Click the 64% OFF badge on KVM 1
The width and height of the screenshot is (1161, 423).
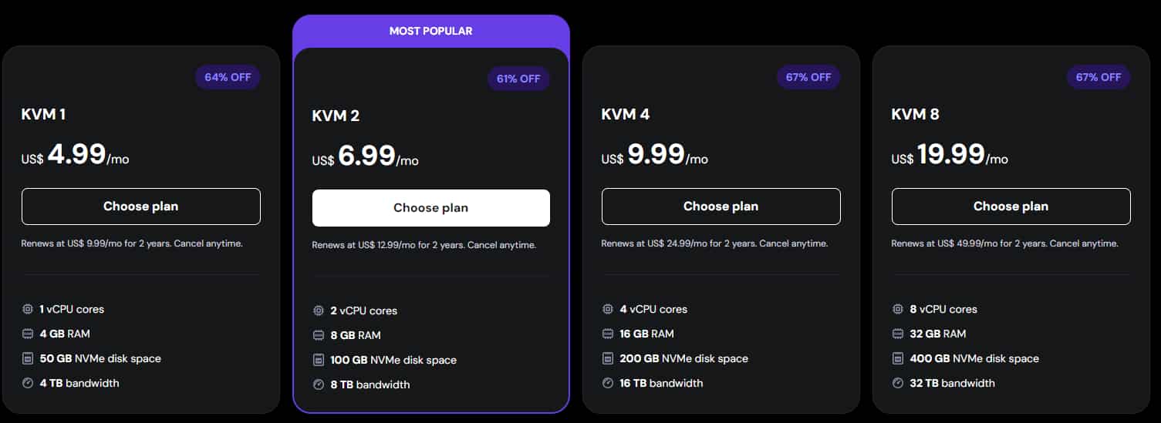tap(228, 77)
